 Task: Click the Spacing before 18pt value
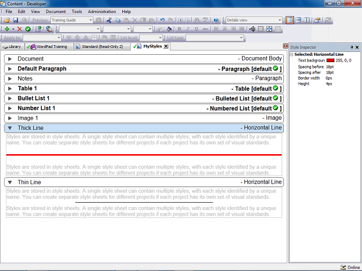(330, 67)
